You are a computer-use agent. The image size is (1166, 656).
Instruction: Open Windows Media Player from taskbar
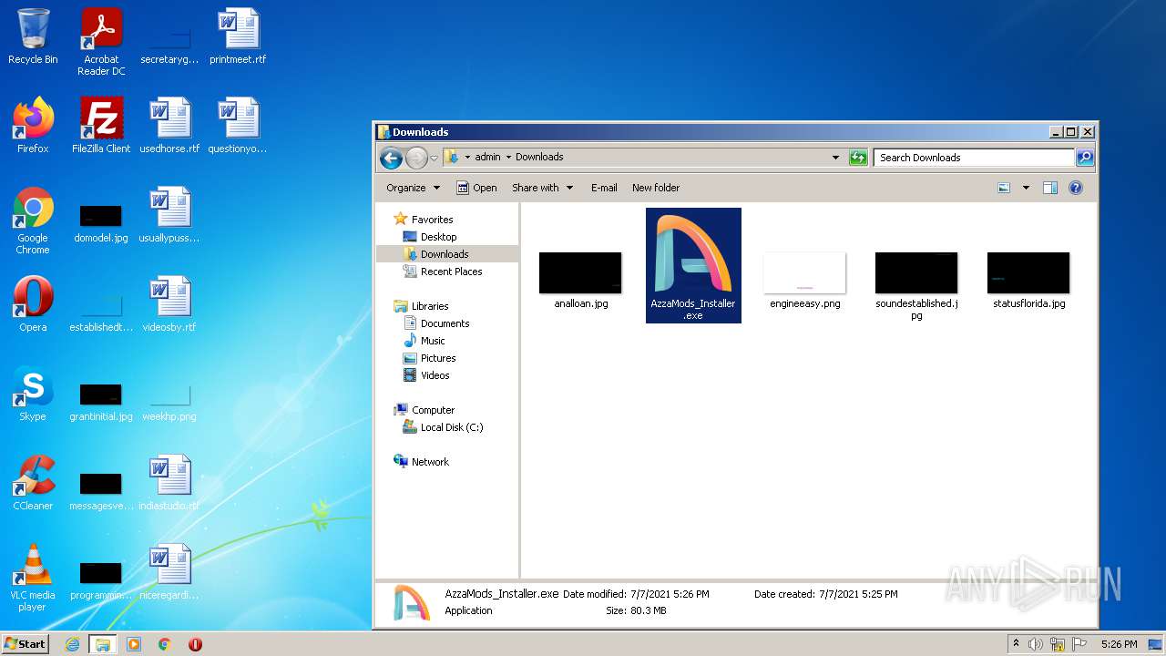tap(134, 644)
